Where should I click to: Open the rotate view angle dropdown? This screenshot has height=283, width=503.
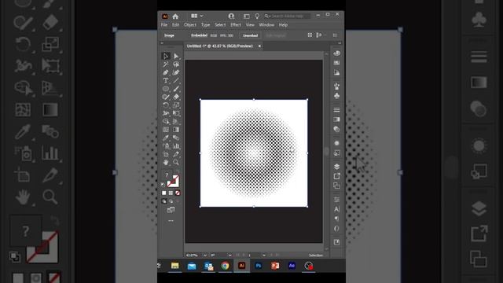229,255
